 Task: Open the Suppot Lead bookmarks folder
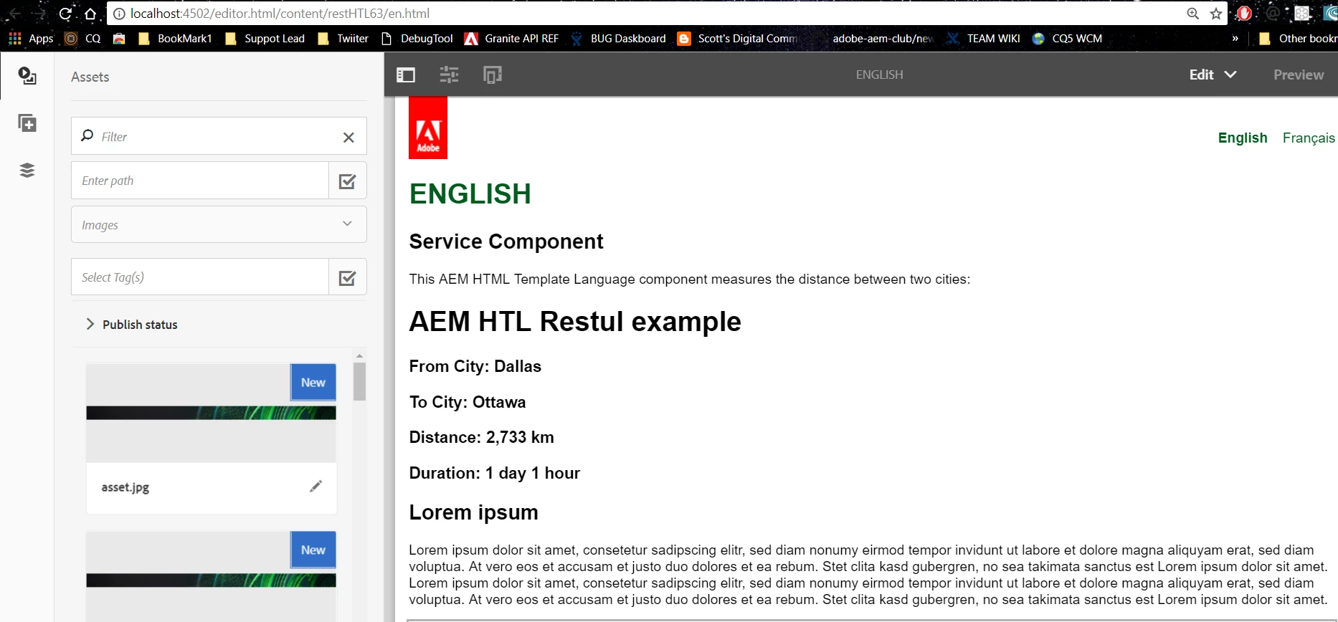coord(265,39)
